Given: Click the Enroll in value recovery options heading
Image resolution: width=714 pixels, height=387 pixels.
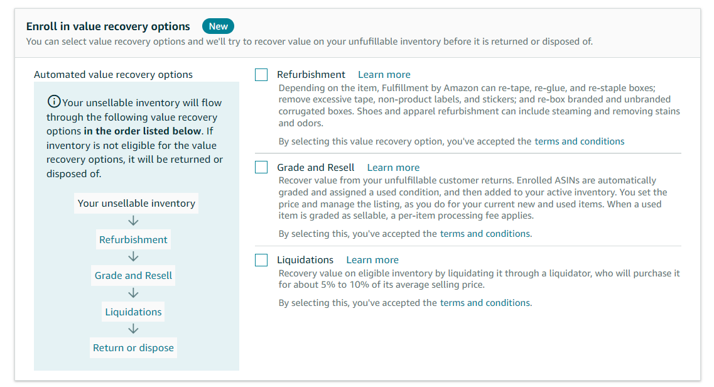Looking at the screenshot, I should tap(107, 26).
